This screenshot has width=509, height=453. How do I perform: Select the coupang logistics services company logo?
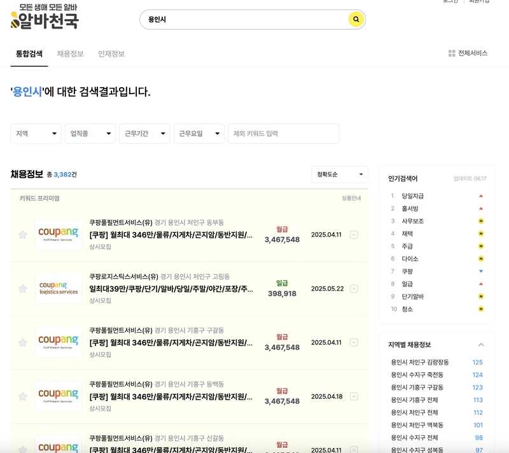click(x=59, y=288)
